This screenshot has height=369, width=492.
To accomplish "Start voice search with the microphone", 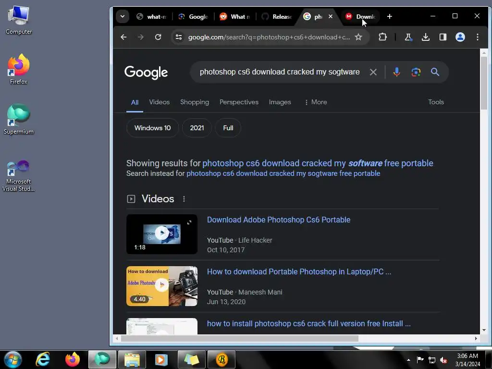I will tap(396, 72).
